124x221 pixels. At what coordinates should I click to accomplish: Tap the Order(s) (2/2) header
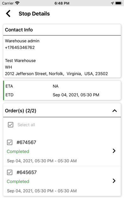click(x=21, y=111)
